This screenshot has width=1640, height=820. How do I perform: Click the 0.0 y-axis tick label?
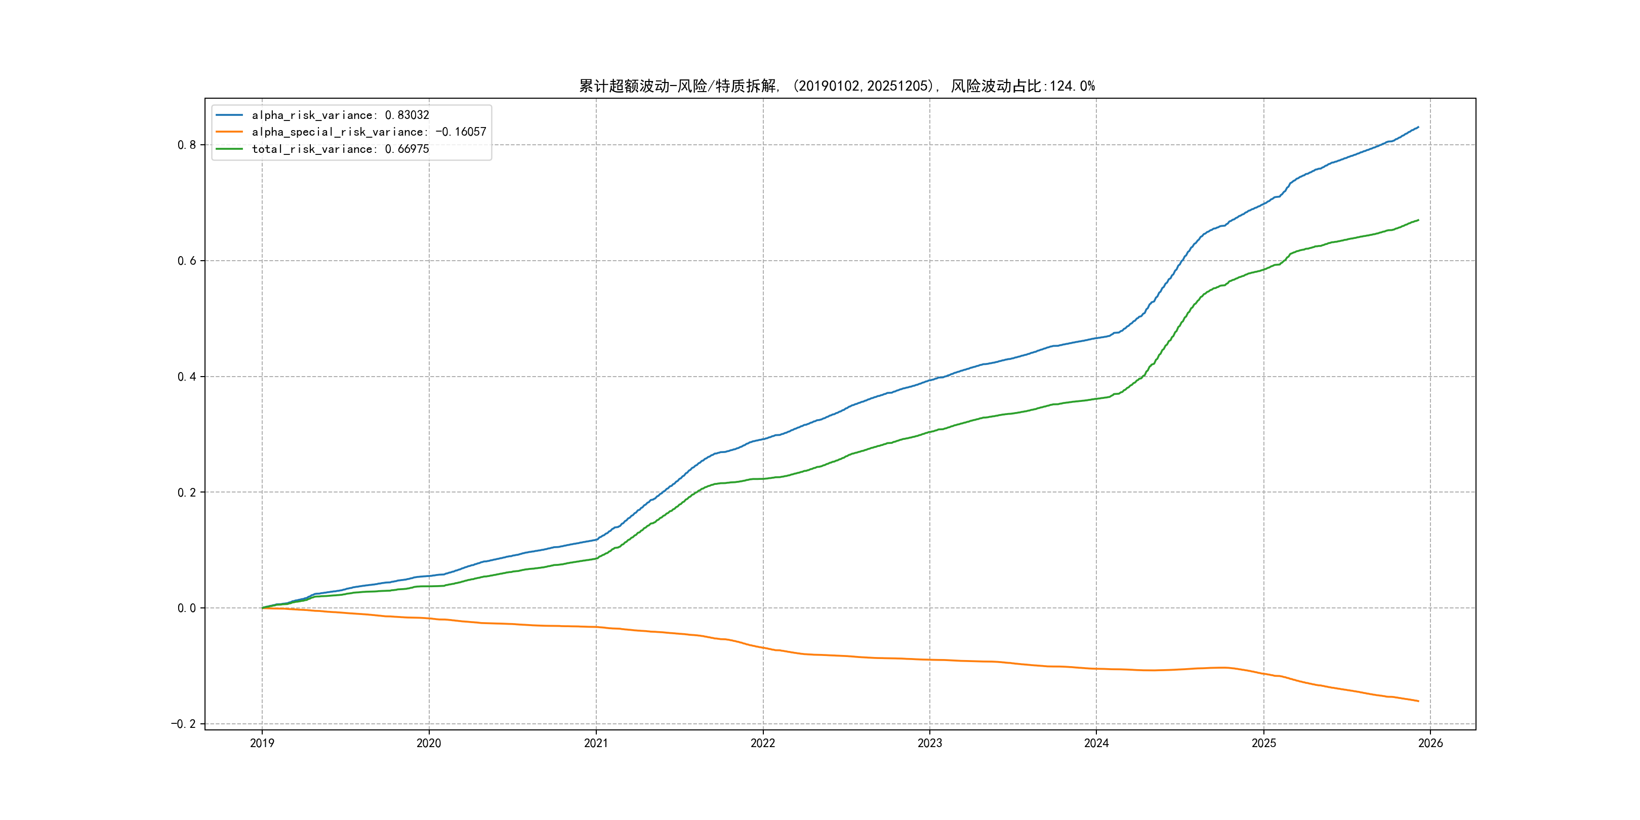pos(187,608)
